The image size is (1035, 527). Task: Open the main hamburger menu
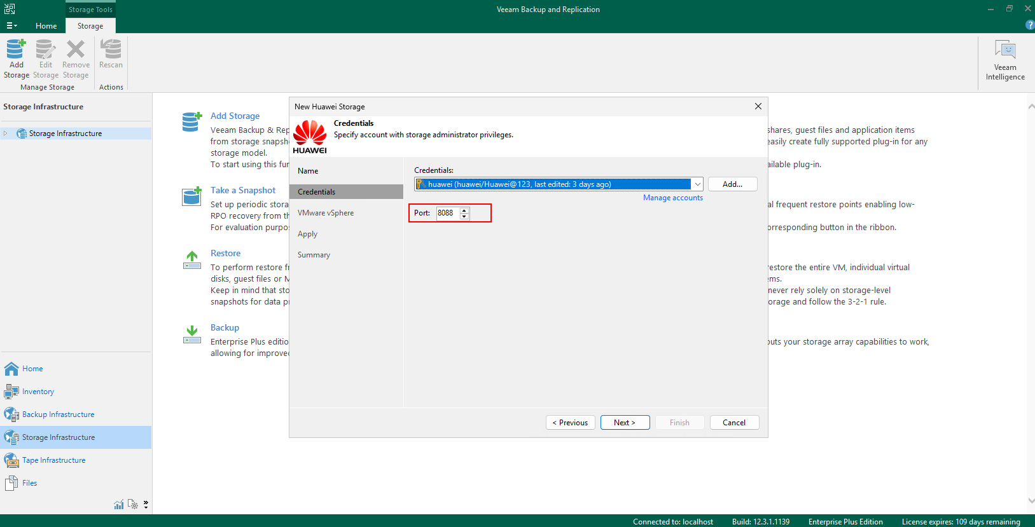[x=11, y=26]
